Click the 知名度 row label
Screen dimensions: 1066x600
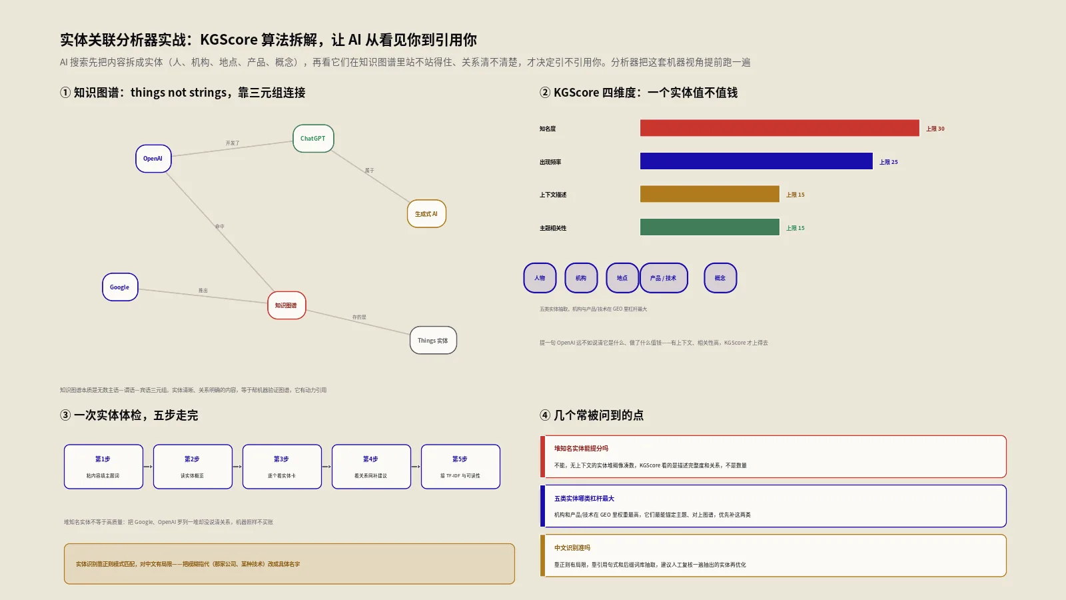pyautogui.click(x=548, y=129)
